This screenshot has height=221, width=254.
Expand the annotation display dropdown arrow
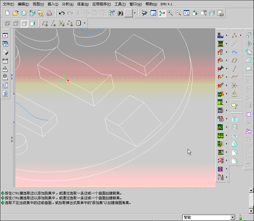85,23
